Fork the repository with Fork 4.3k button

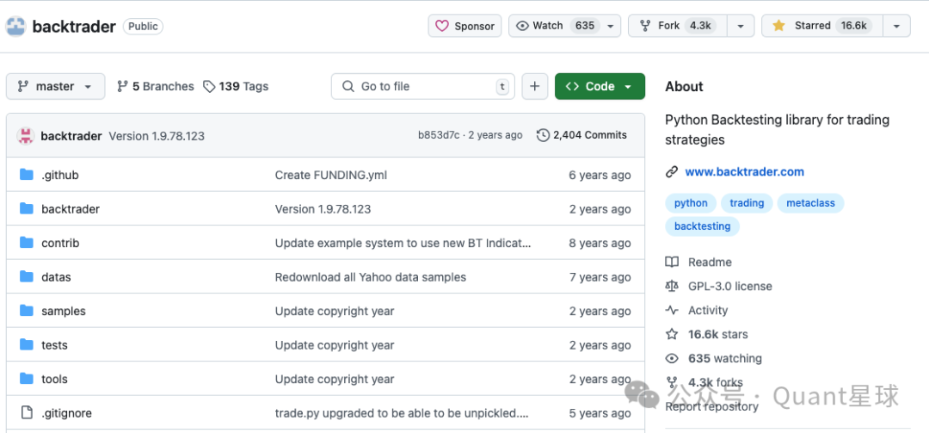pyautogui.click(x=678, y=26)
